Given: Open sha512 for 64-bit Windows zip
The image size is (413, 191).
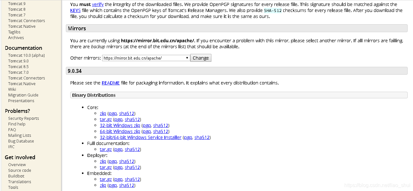Looking at the screenshot, I should coord(161,131).
